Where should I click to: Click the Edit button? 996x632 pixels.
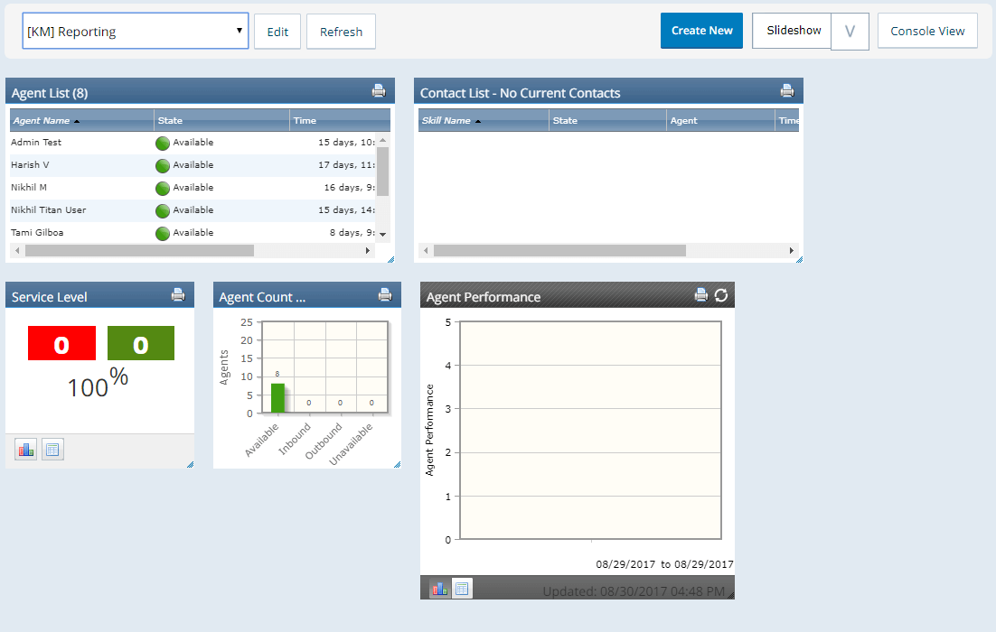pyautogui.click(x=277, y=31)
